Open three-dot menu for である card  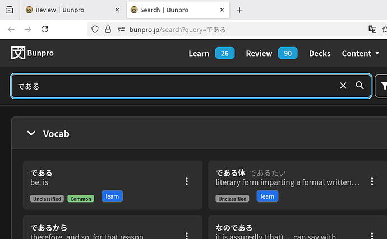tap(187, 181)
